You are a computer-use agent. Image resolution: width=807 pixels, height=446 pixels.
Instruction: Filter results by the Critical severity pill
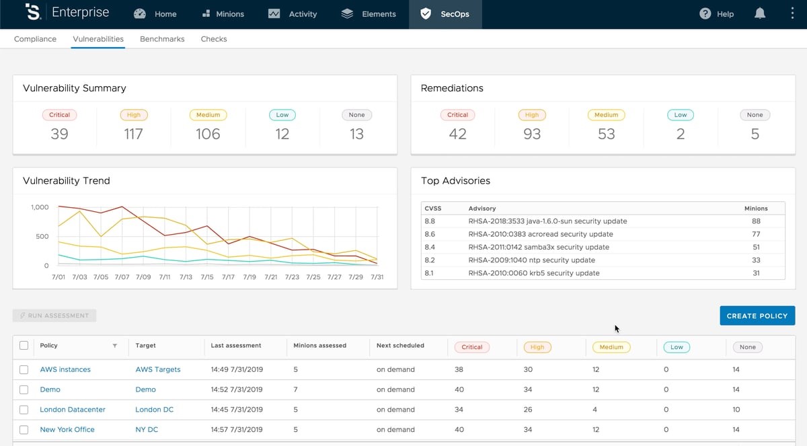pyautogui.click(x=471, y=346)
